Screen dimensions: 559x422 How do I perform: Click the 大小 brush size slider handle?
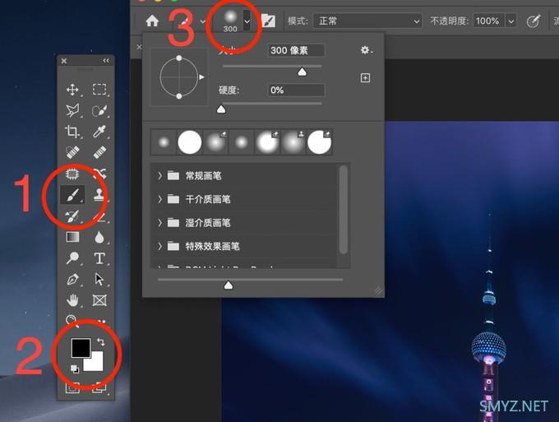tap(302, 72)
